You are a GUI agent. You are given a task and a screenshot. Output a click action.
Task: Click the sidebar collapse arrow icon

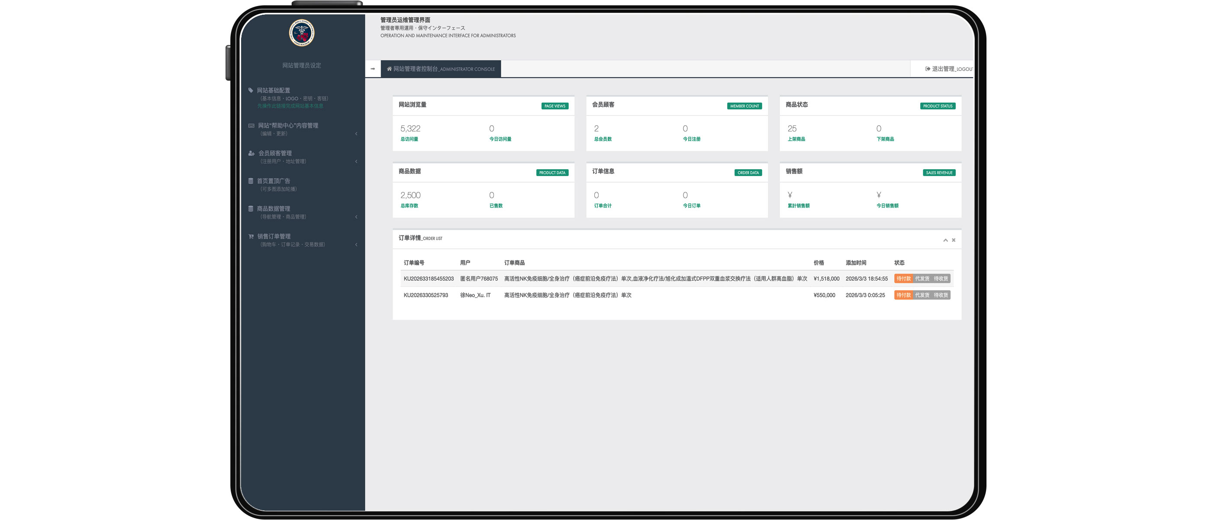click(373, 69)
